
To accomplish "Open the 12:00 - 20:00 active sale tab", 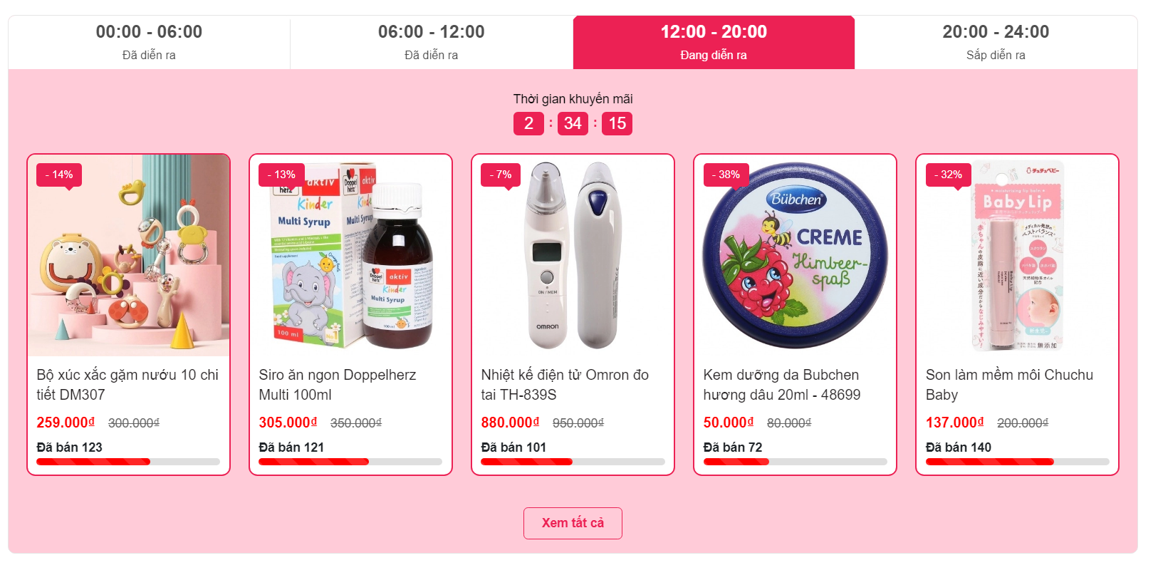I will [714, 43].
